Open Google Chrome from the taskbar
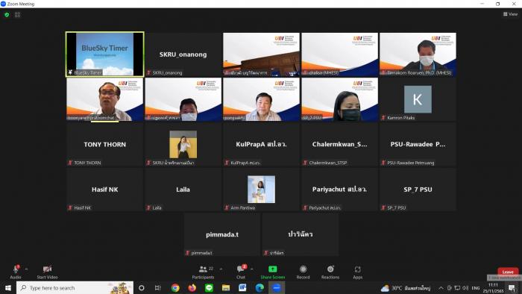 (175, 288)
